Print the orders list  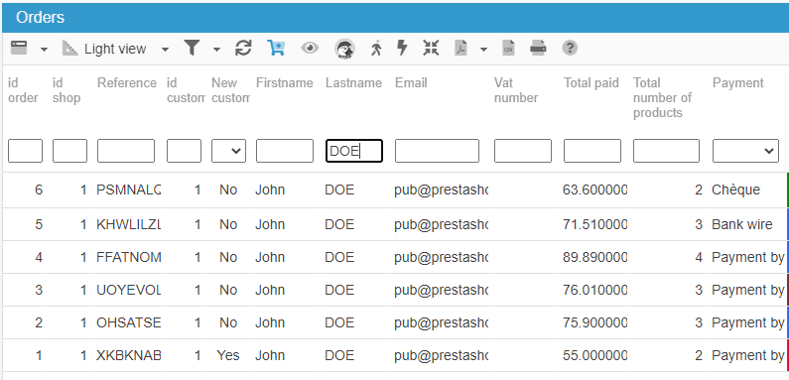coord(538,48)
